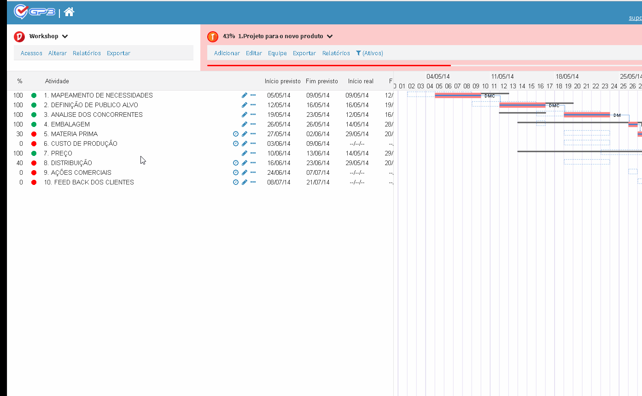
Task: Edit FEED BACK DOS CLIENTES with the pencil
Action: (x=245, y=182)
